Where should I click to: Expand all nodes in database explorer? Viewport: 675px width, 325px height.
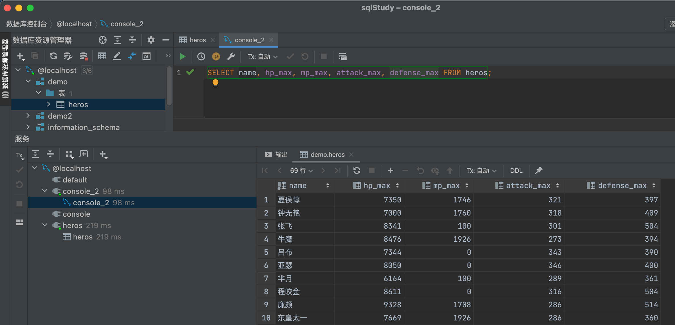[117, 40]
